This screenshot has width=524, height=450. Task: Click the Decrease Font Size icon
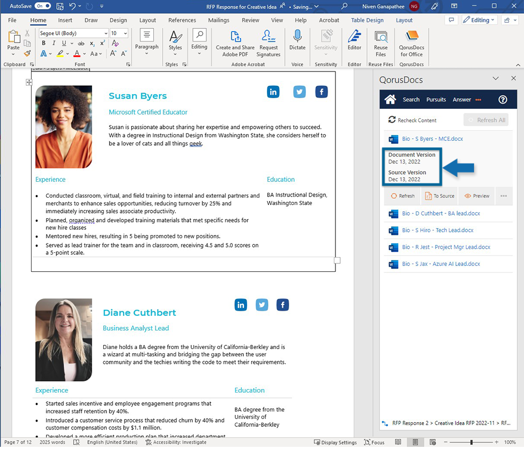tap(124, 54)
